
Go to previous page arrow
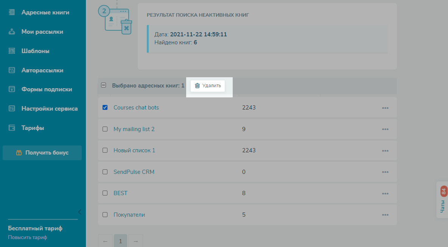point(106,241)
